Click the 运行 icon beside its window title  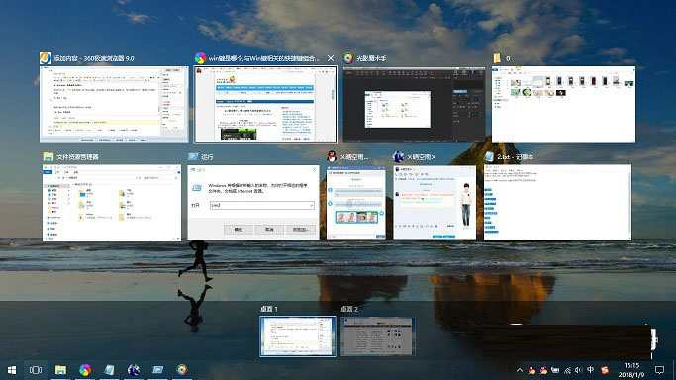tap(193, 156)
